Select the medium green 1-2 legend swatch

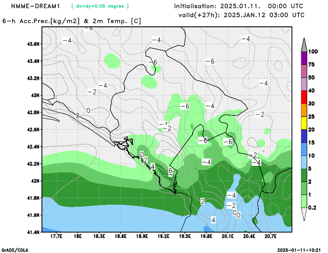click(x=304, y=188)
